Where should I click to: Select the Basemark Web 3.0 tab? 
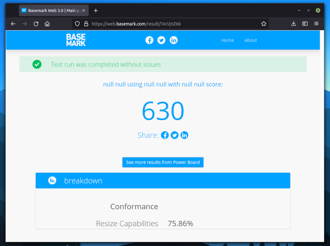54,11
